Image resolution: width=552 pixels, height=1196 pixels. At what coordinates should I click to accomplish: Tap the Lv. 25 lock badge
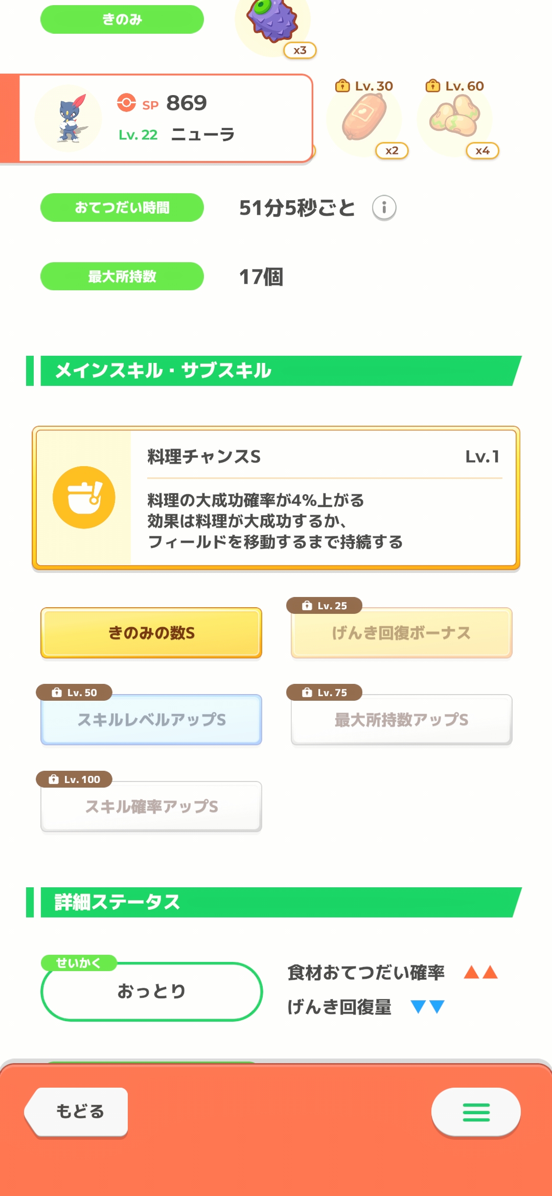[325, 606]
